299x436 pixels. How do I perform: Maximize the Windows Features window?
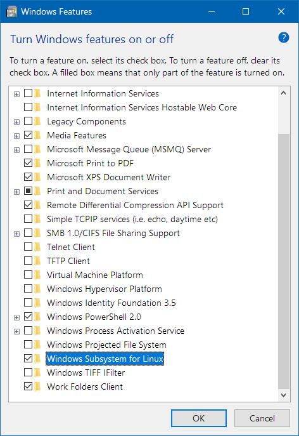[246, 11]
